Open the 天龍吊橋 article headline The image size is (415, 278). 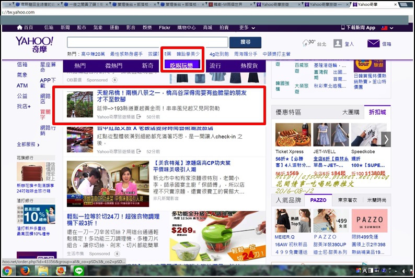tap(171, 96)
